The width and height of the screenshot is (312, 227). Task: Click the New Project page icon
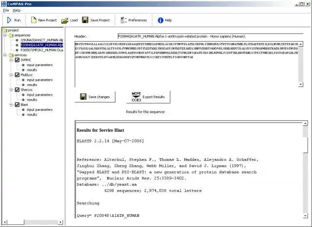click(34, 20)
